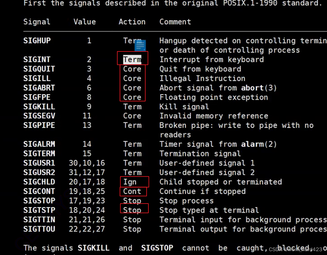Screen dimensions: 327x255
Task: Click the SIGCONT signal name
Action: pyautogui.click(x=39, y=191)
